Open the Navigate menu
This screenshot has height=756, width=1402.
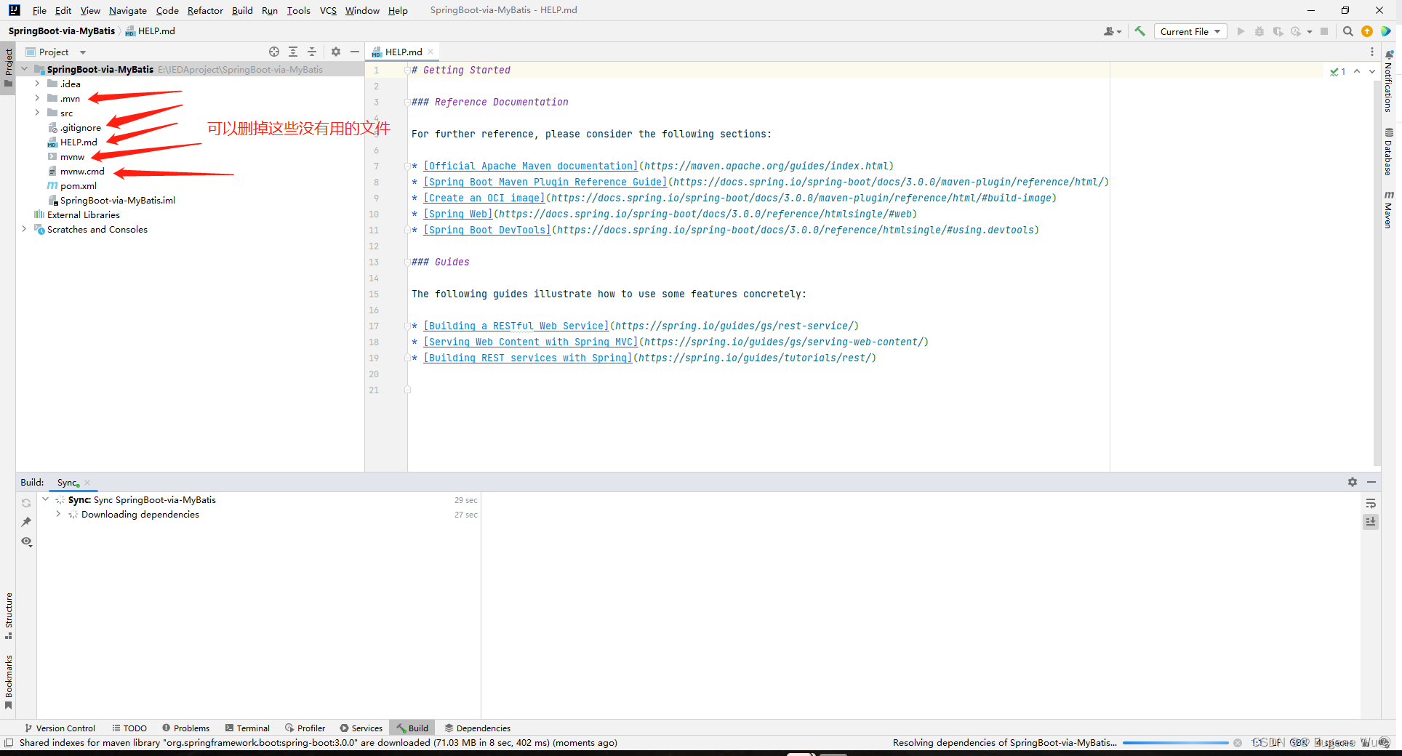128,10
